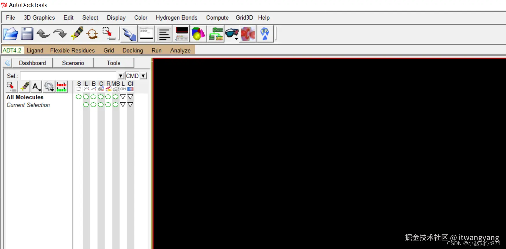506x249 pixels.
Task: Click the Cl color column header
Action: 131,86
